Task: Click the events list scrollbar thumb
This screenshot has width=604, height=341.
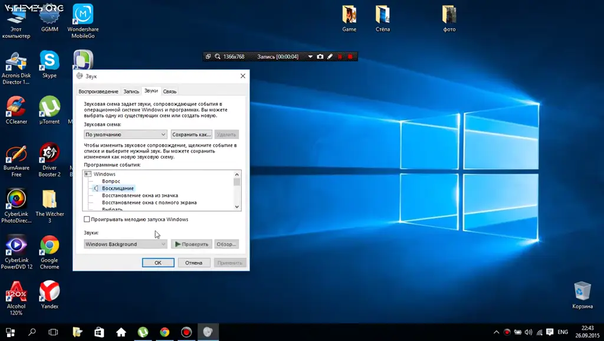Action: pyautogui.click(x=237, y=182)
